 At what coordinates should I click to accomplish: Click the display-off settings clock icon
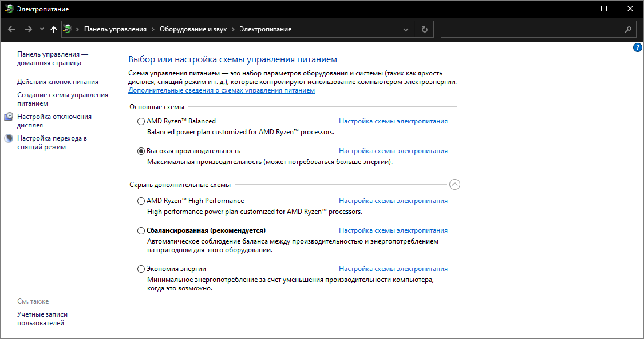(x=9, y=117)
